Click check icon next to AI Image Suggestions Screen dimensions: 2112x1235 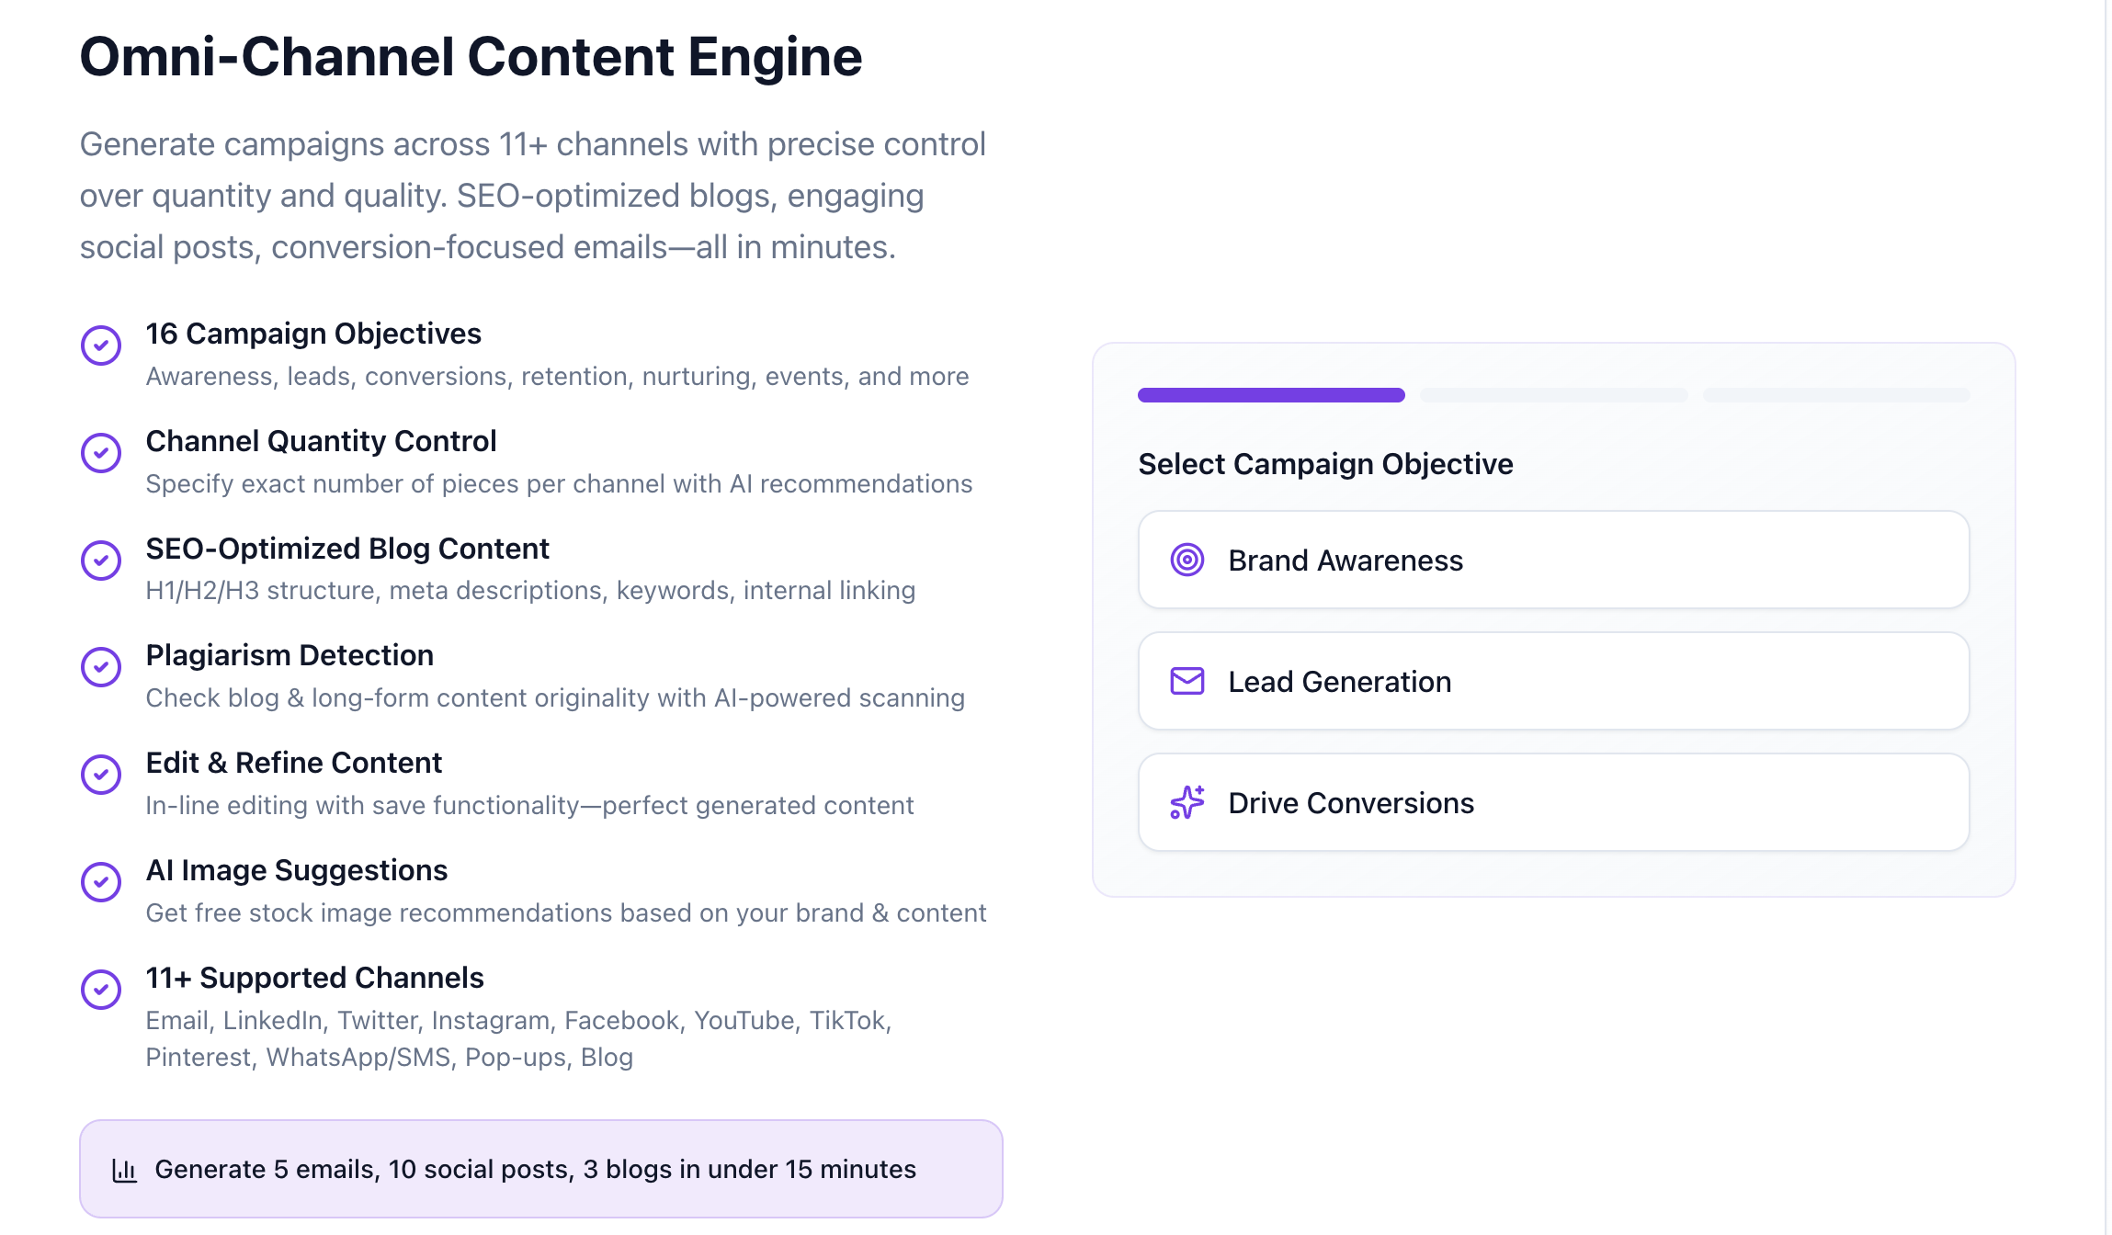101,882
